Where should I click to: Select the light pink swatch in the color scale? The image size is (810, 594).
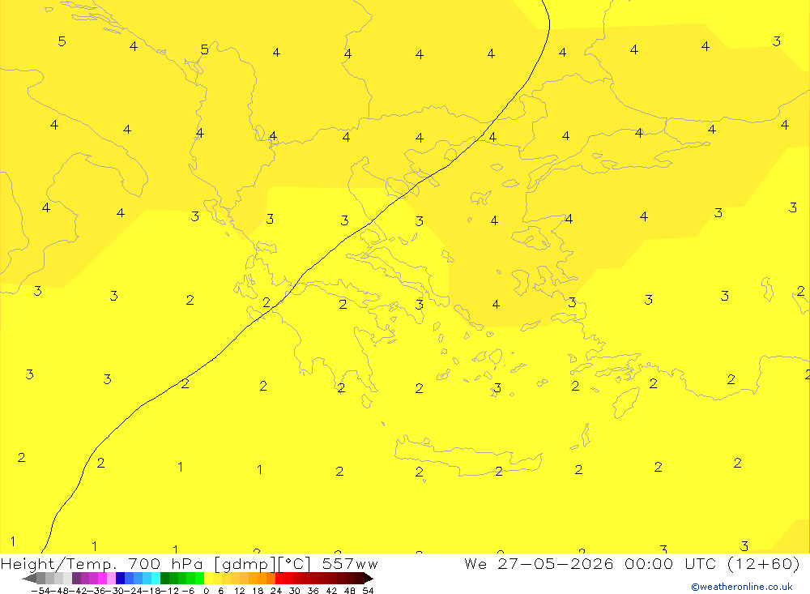click(111, 578)
